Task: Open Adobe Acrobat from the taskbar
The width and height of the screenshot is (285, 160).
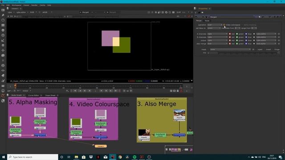Action: coord(142,157)
